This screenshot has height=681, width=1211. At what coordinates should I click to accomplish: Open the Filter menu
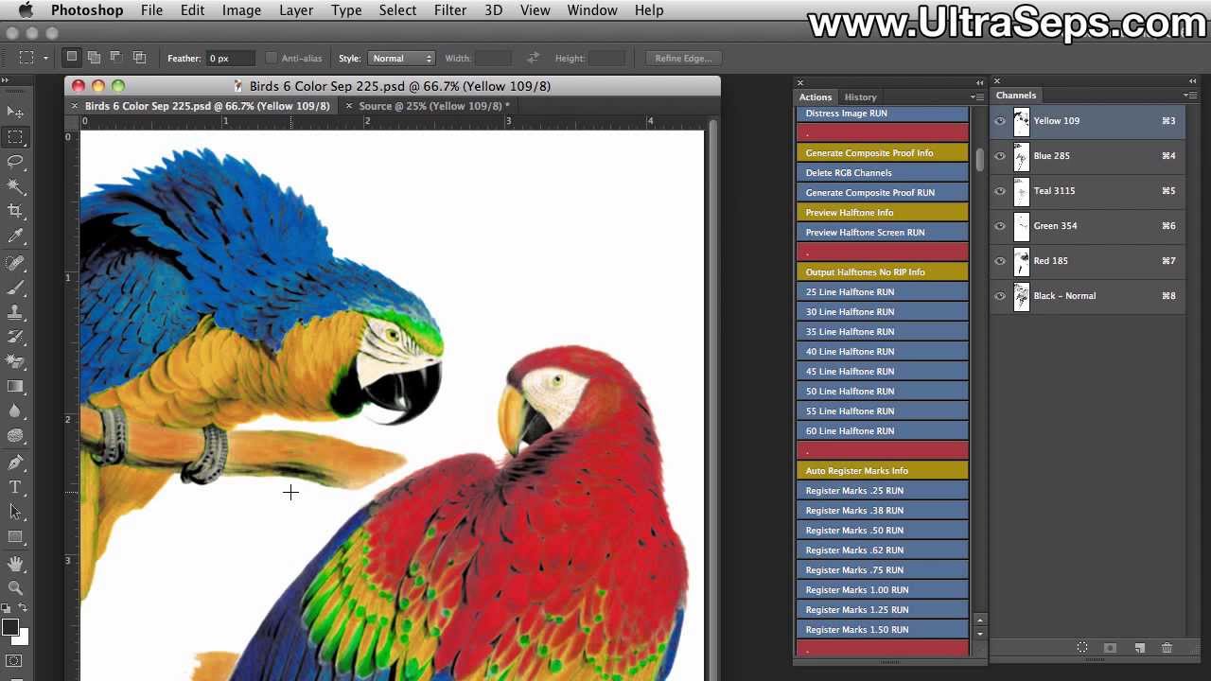450,10
